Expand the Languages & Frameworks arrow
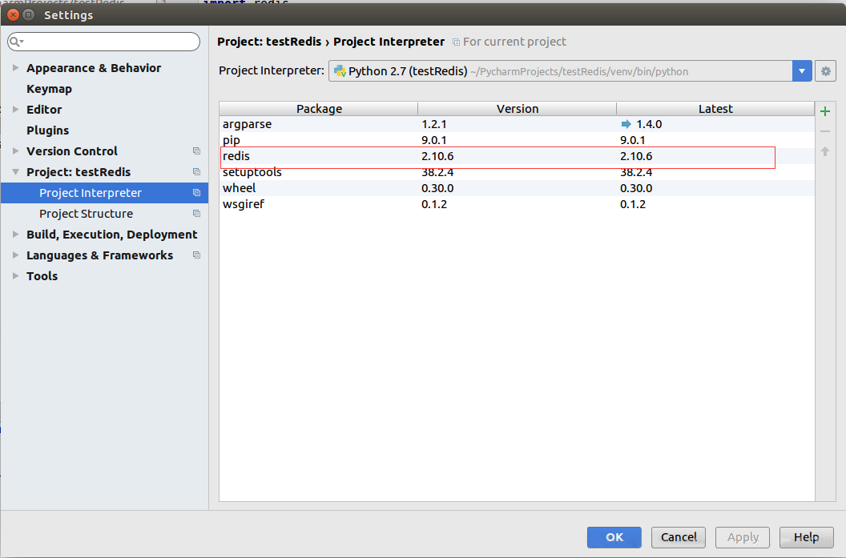 16,255
